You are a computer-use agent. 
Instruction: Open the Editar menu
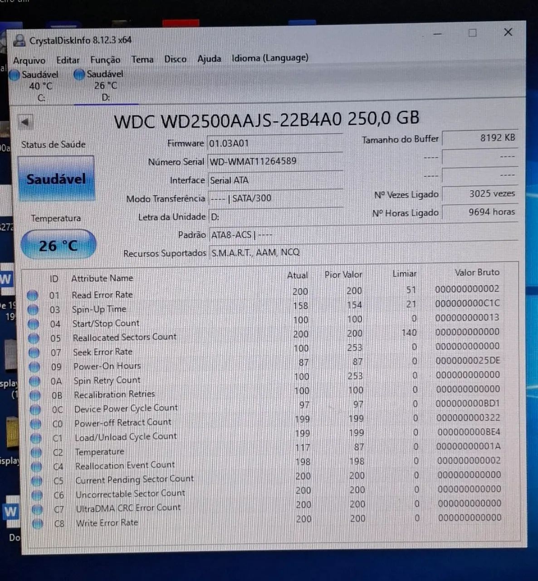point(68,60)
